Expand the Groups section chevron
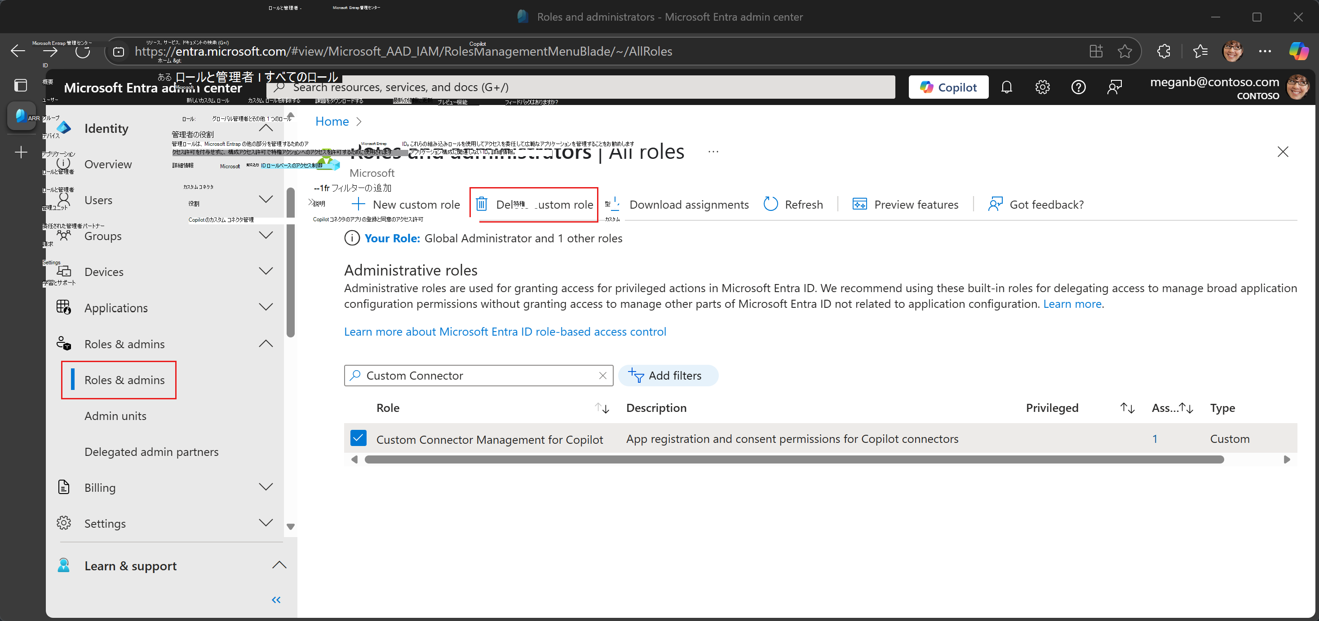This screenshot has height=621, width=1319. (x=266, y=235)
